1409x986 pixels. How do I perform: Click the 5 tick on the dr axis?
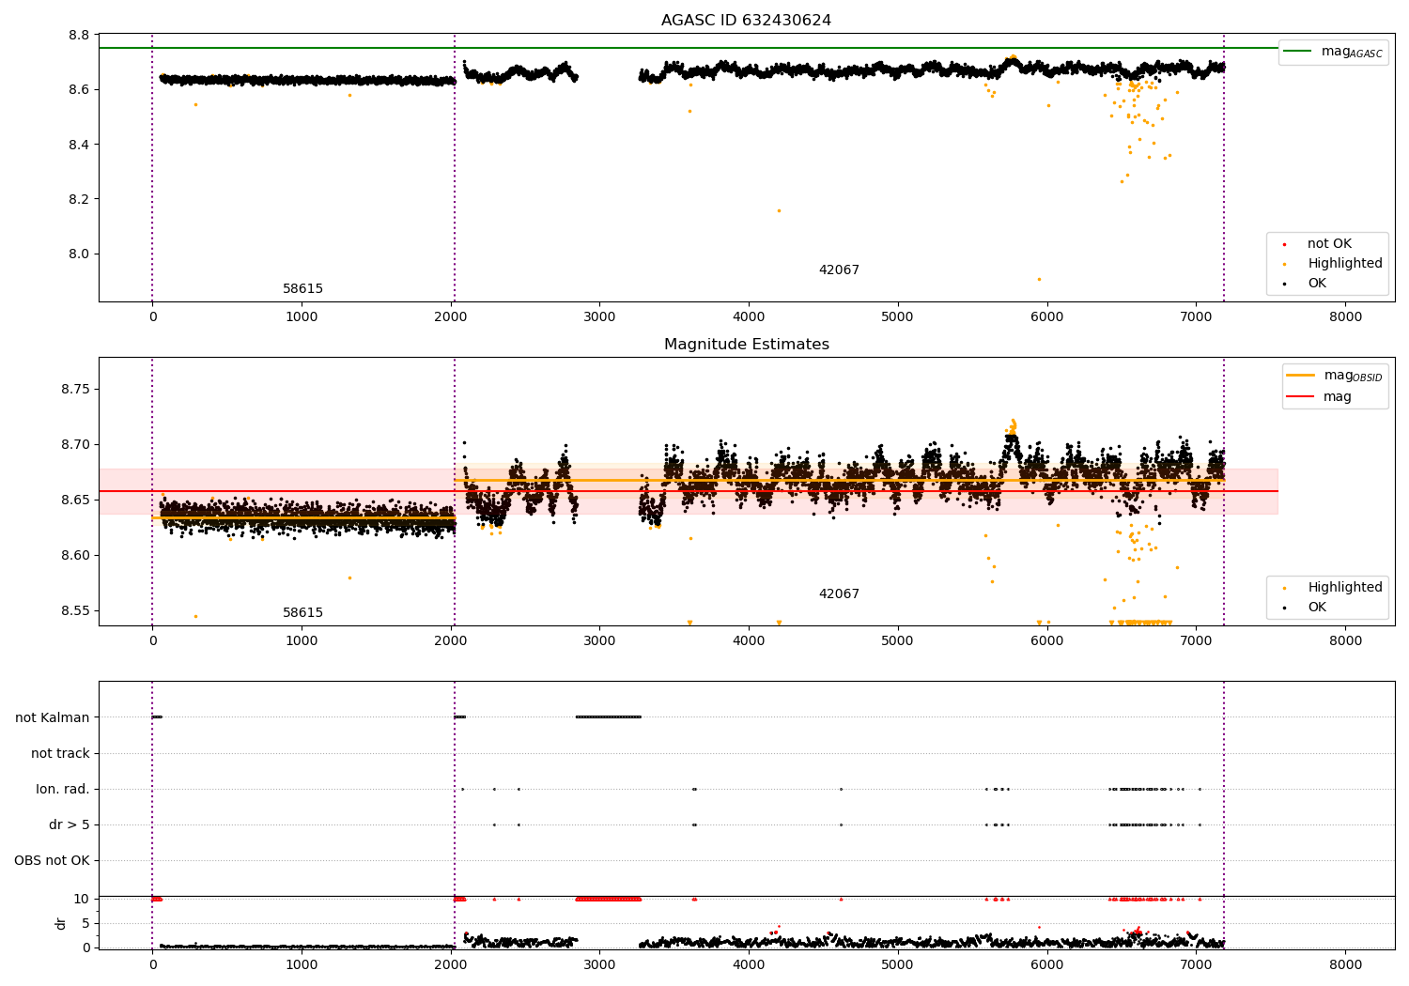pos(85,923)
